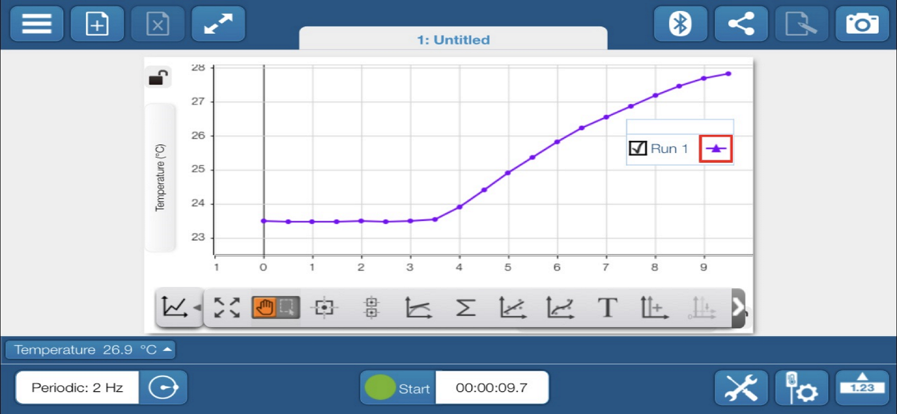Toggle the Run 1 checkbox

(x=638, y=149)
